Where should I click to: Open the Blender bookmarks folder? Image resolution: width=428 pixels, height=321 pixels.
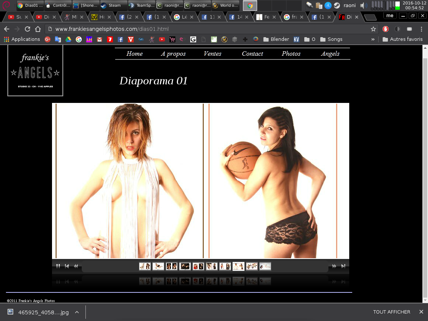pyautogui.click(x=276, y=39)
